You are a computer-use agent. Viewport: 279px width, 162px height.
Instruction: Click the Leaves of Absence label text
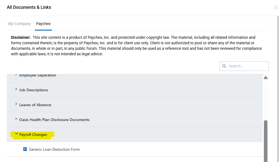click(35, 105)
